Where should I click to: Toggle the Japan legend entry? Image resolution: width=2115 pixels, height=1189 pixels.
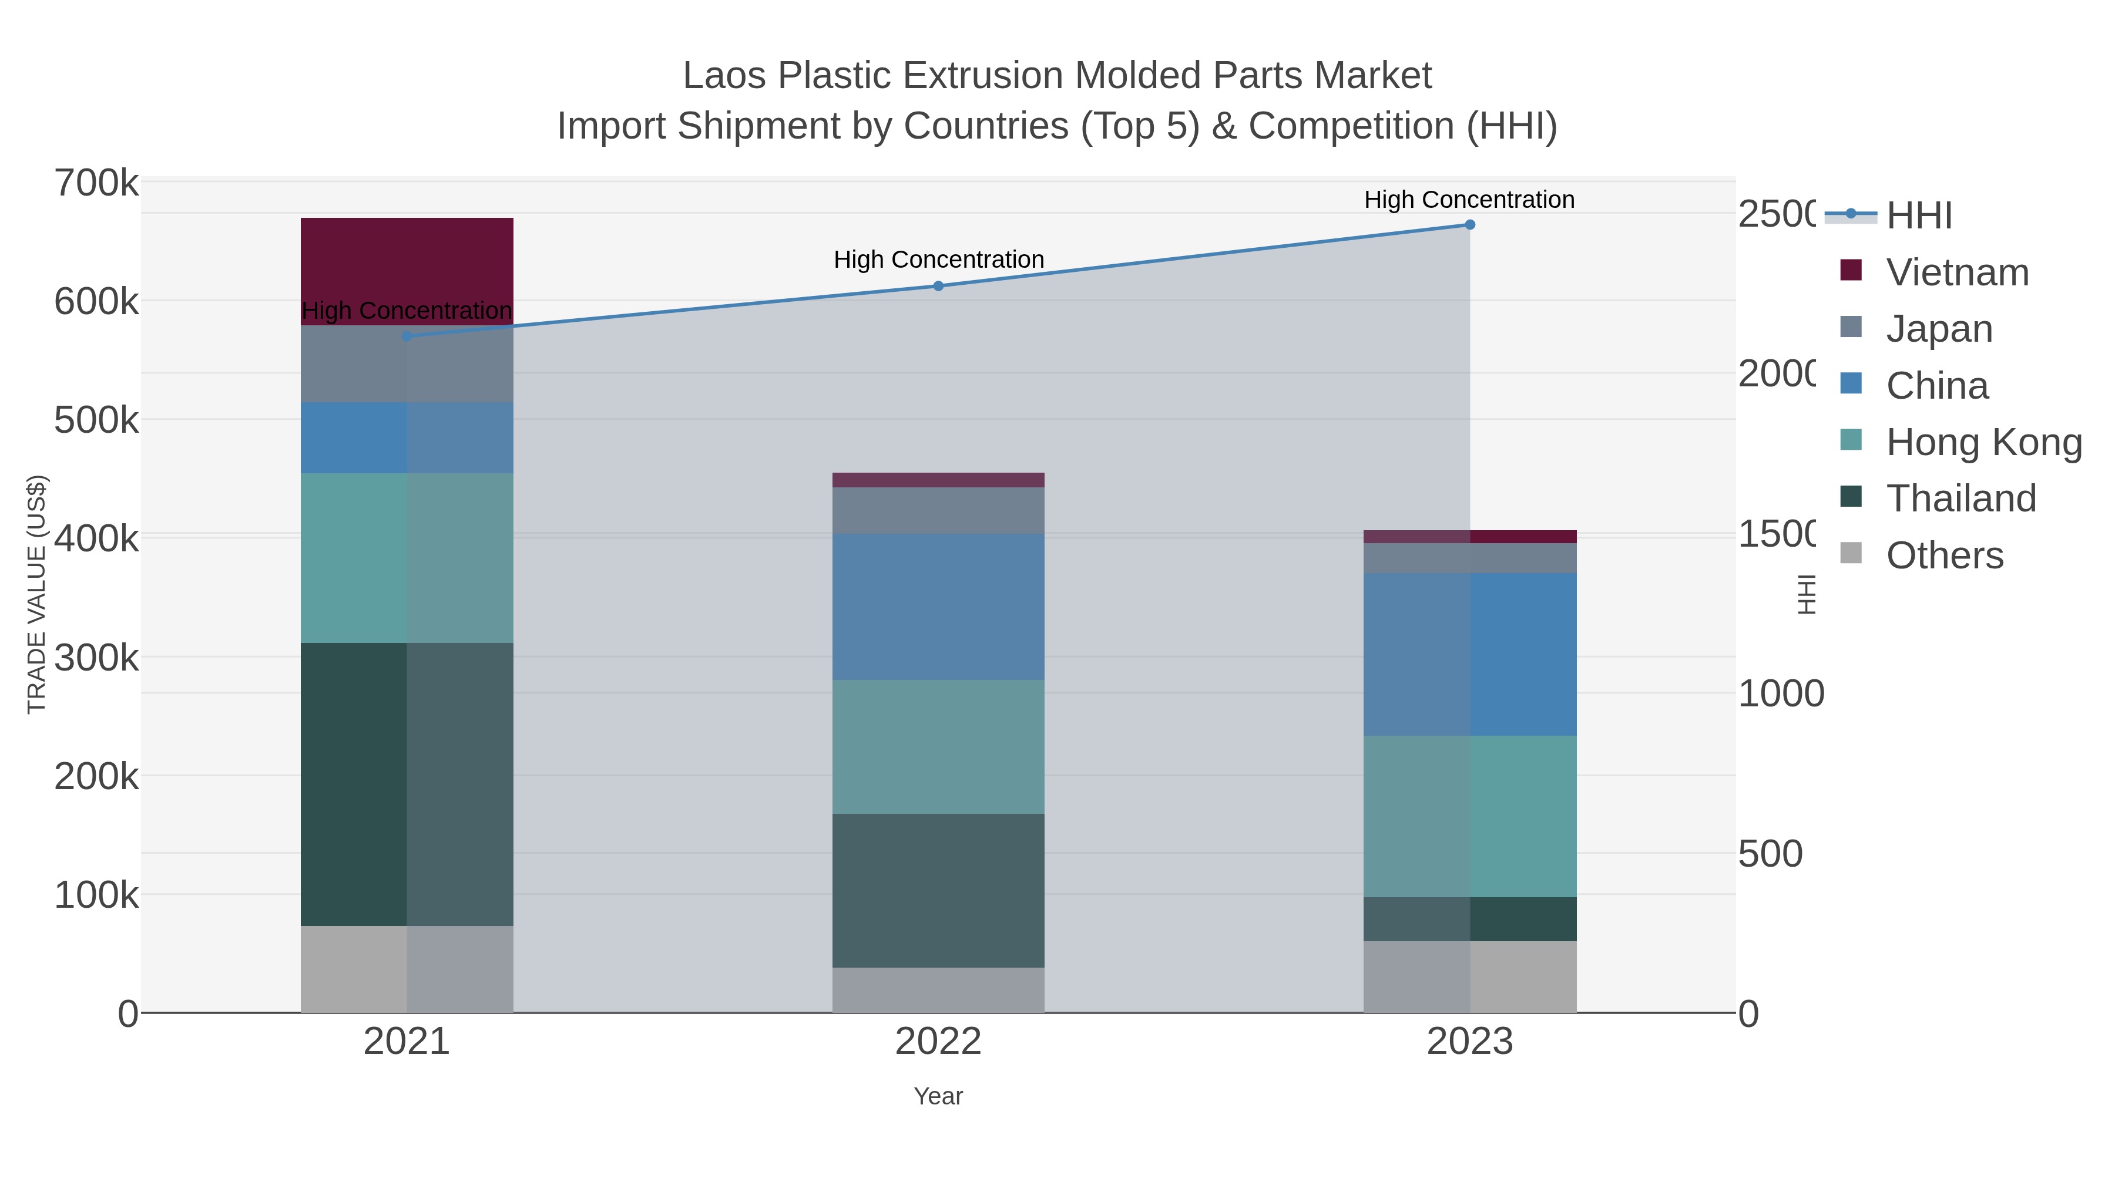point(1916,328)
